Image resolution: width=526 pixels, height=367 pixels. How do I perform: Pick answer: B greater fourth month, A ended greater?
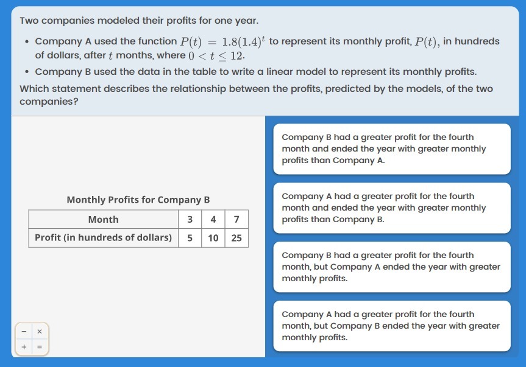pyautogui.click(x=392, y=267)
